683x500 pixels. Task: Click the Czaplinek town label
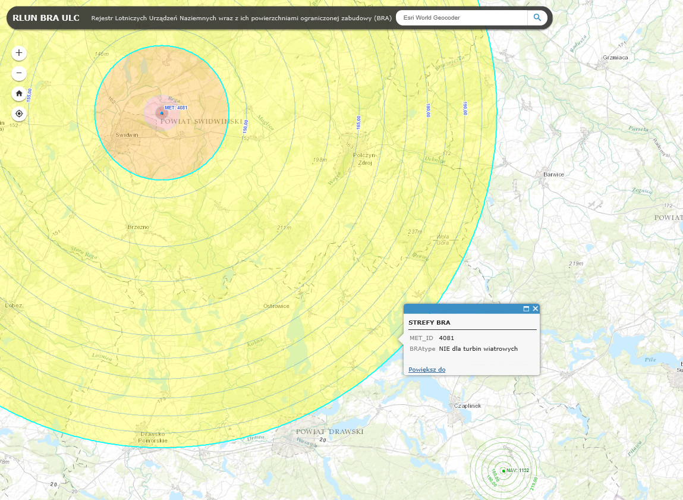(x=467, y=405)
